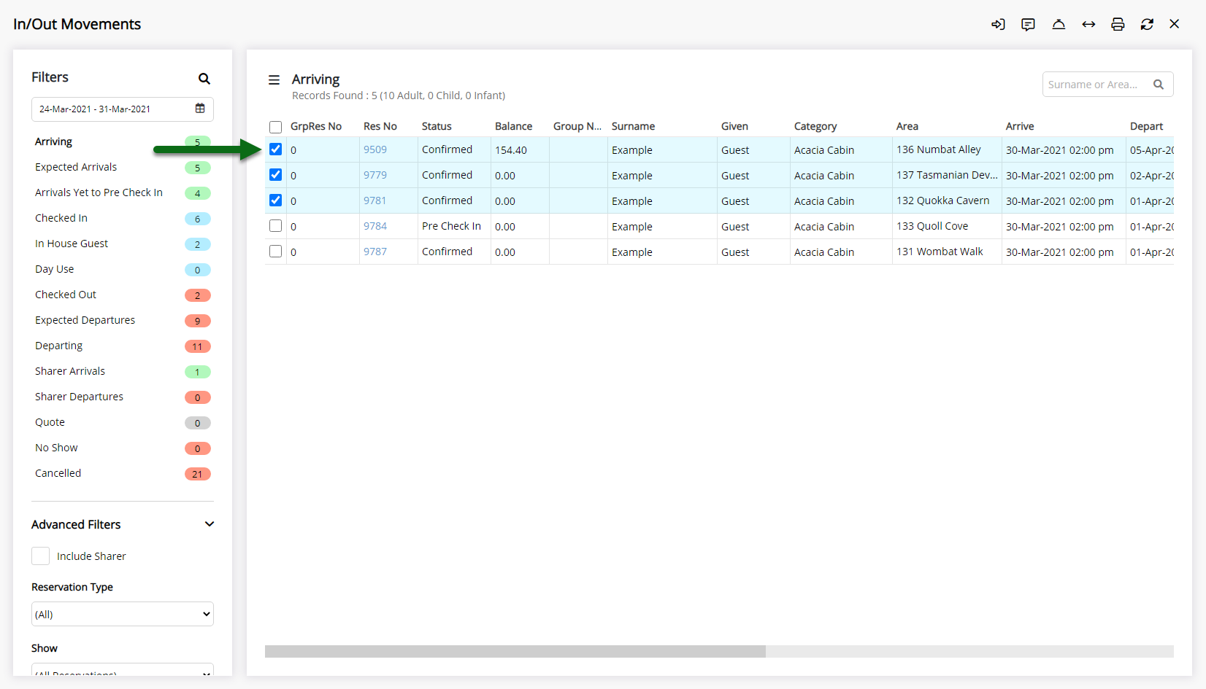The width and height of the screenshot is (1206, 689).
Task: Open the Reservation Type dropdown
Action: pos(123,614)
